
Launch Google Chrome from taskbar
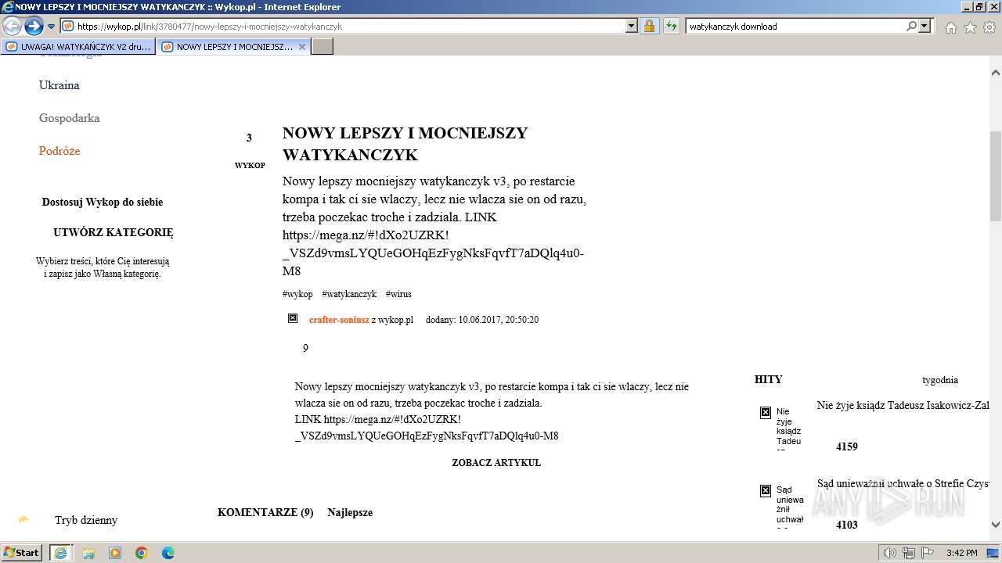(x=142, y=553)
